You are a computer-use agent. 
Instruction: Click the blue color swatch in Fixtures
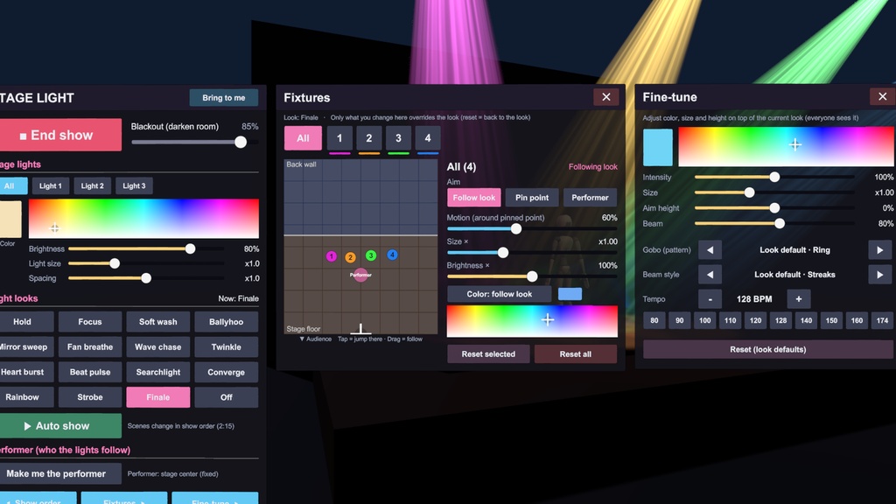(x=570, y=294)
